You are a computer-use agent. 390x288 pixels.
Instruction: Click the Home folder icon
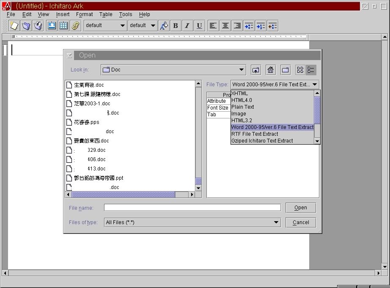pos(271,70)
